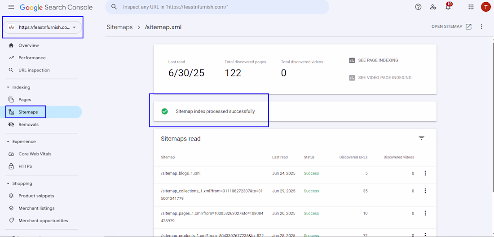Viewport: 494px width, 237px height.
Task: Open the hamburger main menu
Action: pos(11,7)
